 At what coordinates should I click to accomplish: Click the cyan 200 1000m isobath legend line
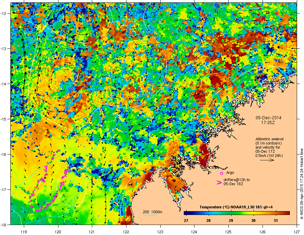click(x=150, y=215)
